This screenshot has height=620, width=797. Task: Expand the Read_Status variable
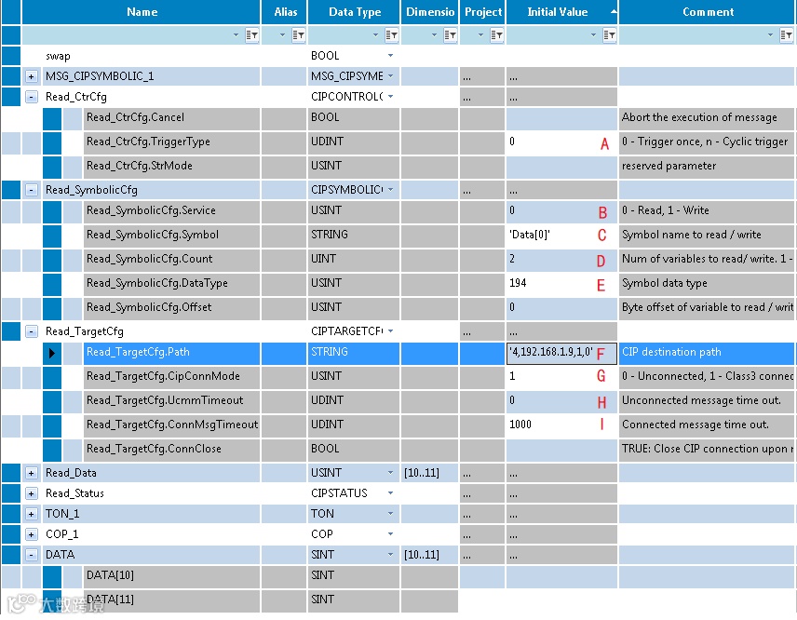[x=32, y=493]
